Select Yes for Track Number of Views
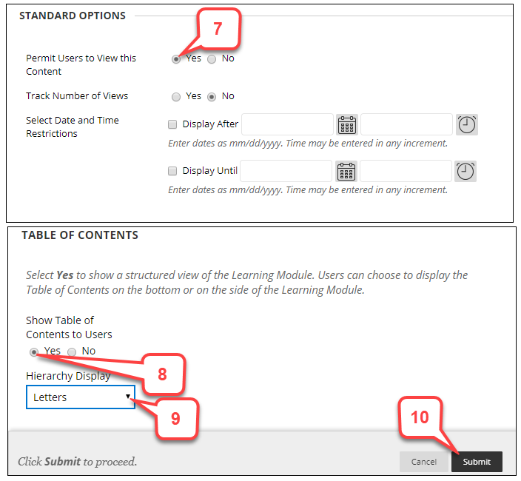Image resolution: width=521 pixels, height=481 pixels. pyautogui.click(x=176, y=96)
